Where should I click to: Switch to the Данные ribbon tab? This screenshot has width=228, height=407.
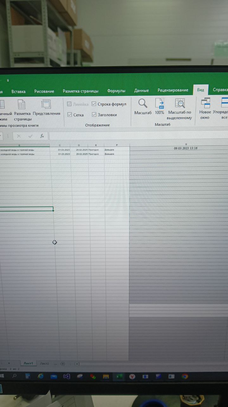click(x=141, y=91)
